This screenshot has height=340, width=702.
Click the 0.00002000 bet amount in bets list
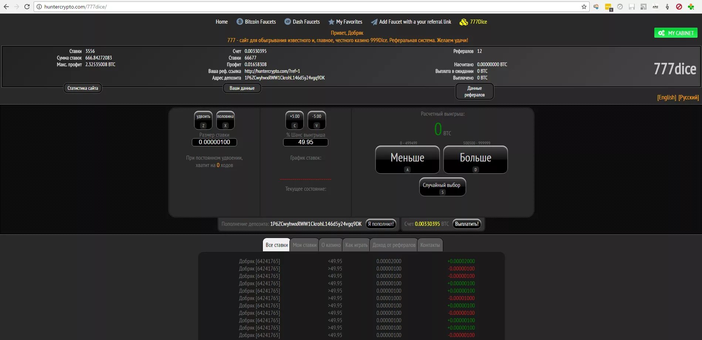389,261
